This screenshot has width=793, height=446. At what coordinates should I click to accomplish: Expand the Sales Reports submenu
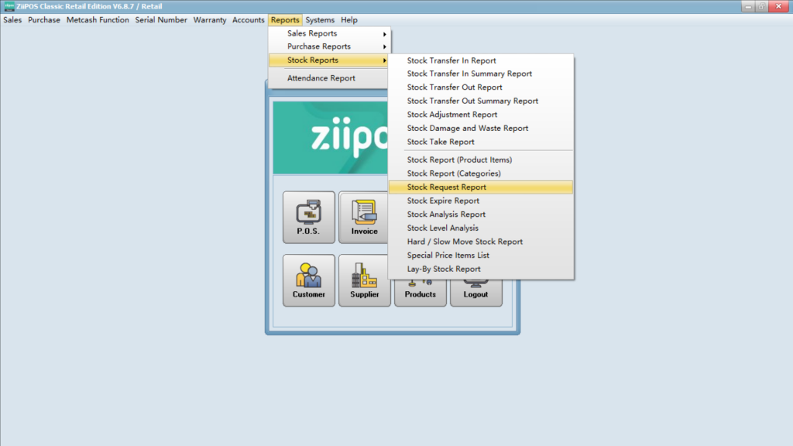point(329,33)
